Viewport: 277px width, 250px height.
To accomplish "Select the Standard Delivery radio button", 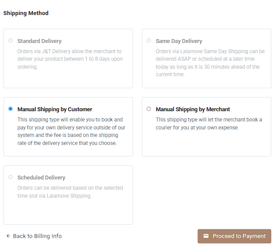I will pyautogui.click(x=11, y=41).
